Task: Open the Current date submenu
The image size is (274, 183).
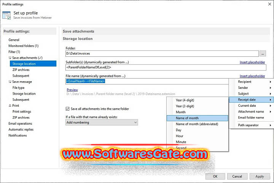Action: click(251, 106)
